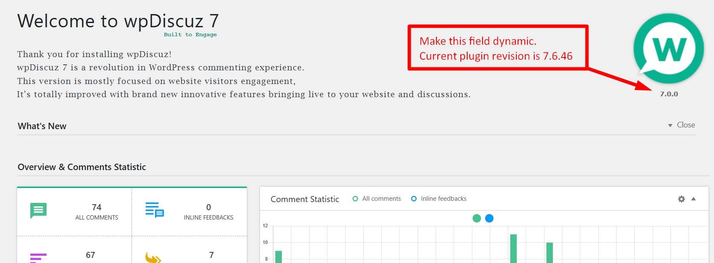
Task: Click the 0 Inline Feedbacks count
Action: click(208, 207)
